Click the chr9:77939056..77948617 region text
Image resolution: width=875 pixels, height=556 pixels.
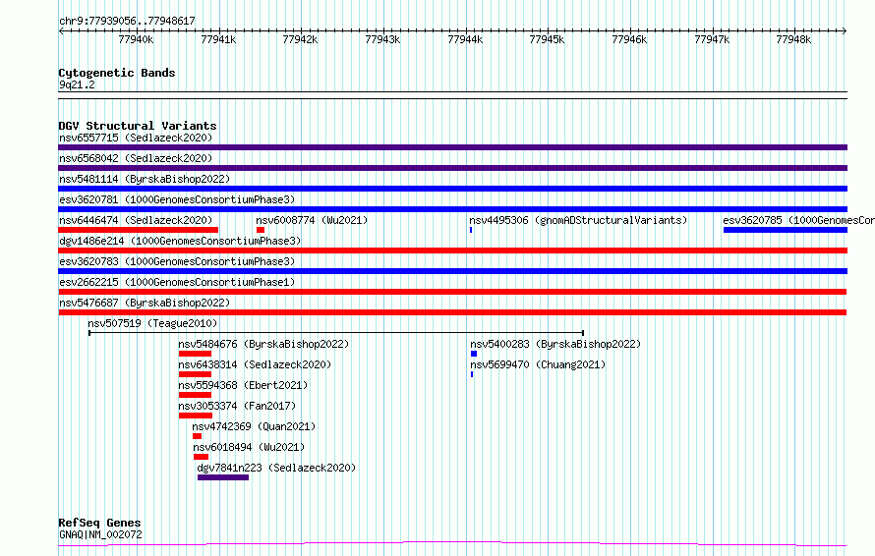(x=127, y=22)
